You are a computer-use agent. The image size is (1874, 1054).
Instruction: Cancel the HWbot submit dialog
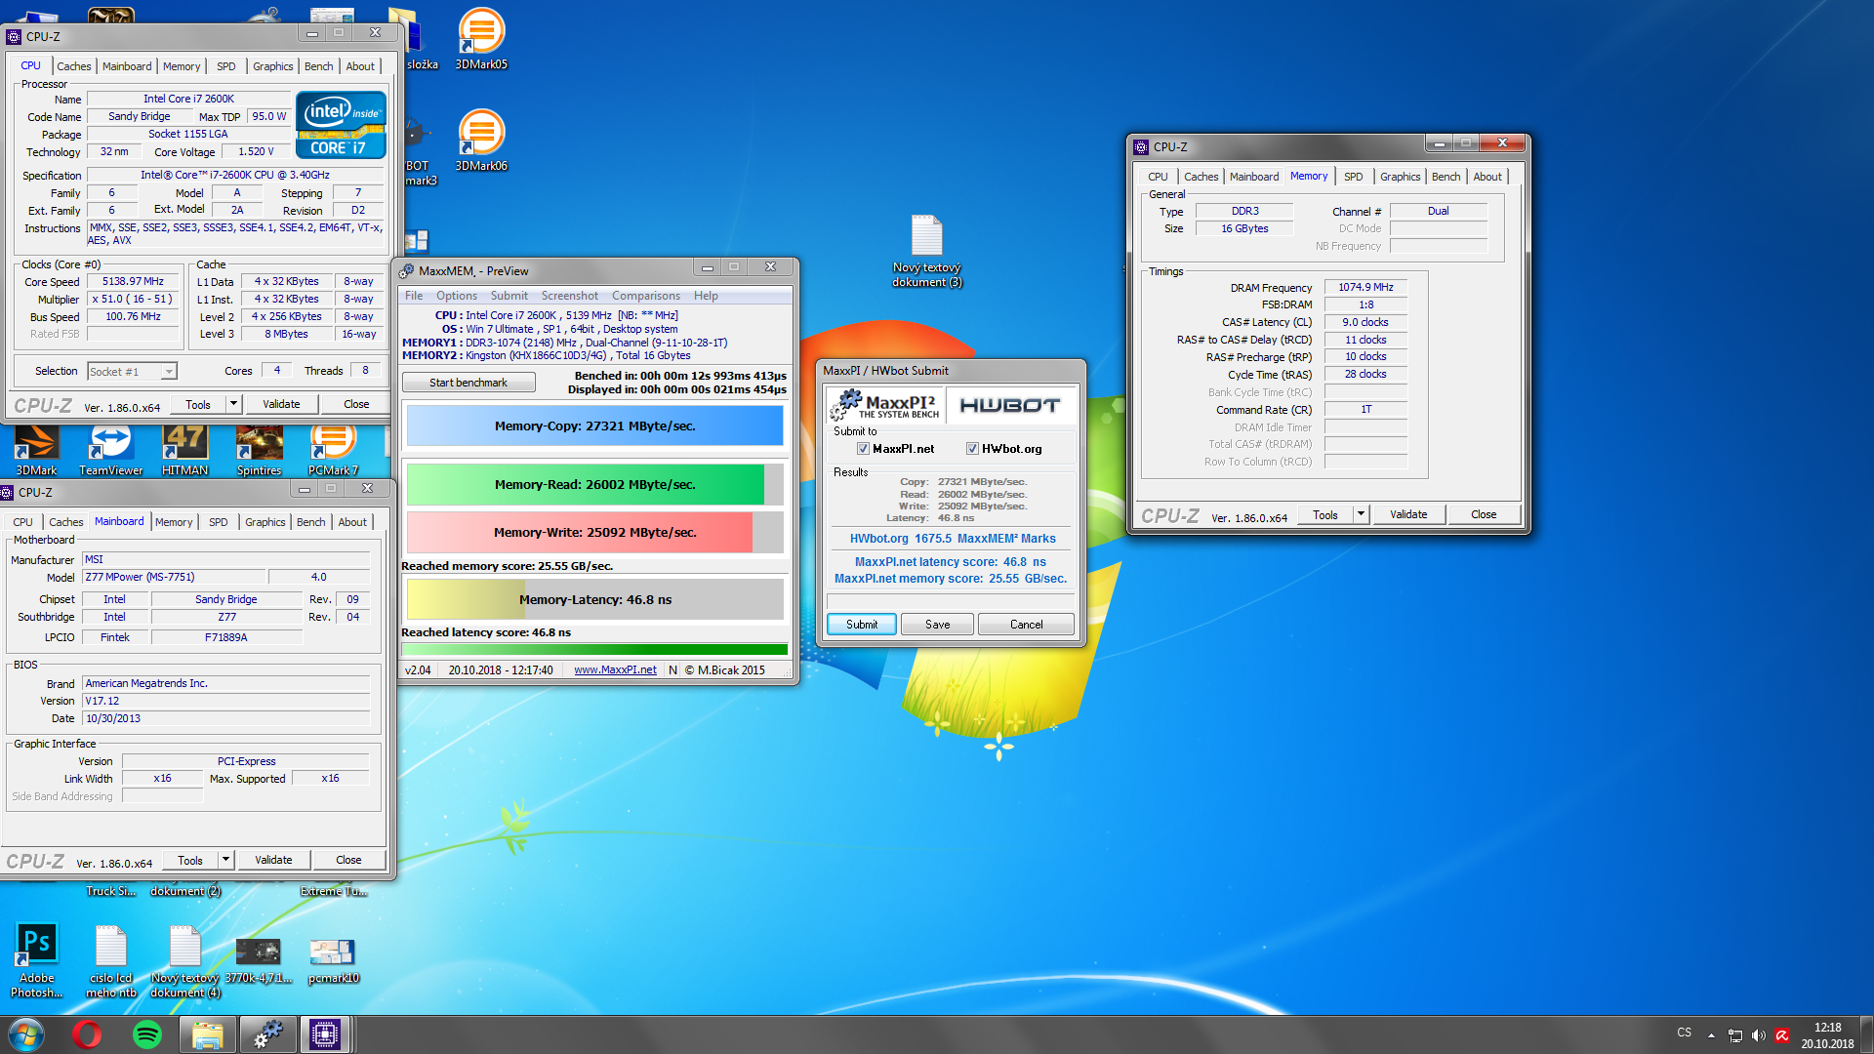click(1026, 625)
